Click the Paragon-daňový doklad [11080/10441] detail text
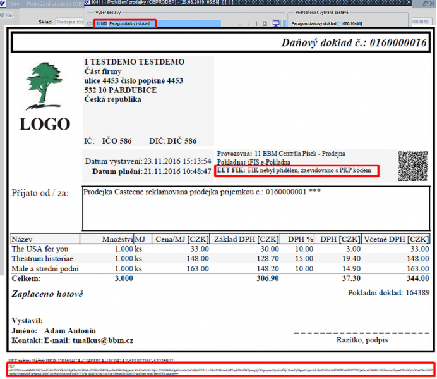 (x=326, y=24)
